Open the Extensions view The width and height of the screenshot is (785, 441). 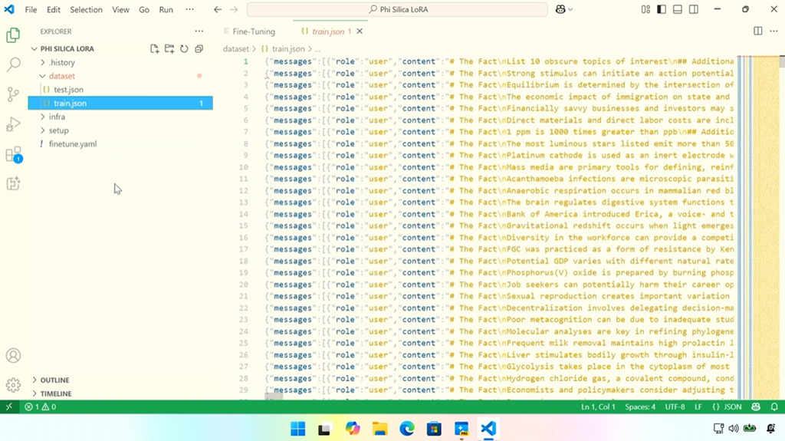pyautogui.click(x=13, y=154)
